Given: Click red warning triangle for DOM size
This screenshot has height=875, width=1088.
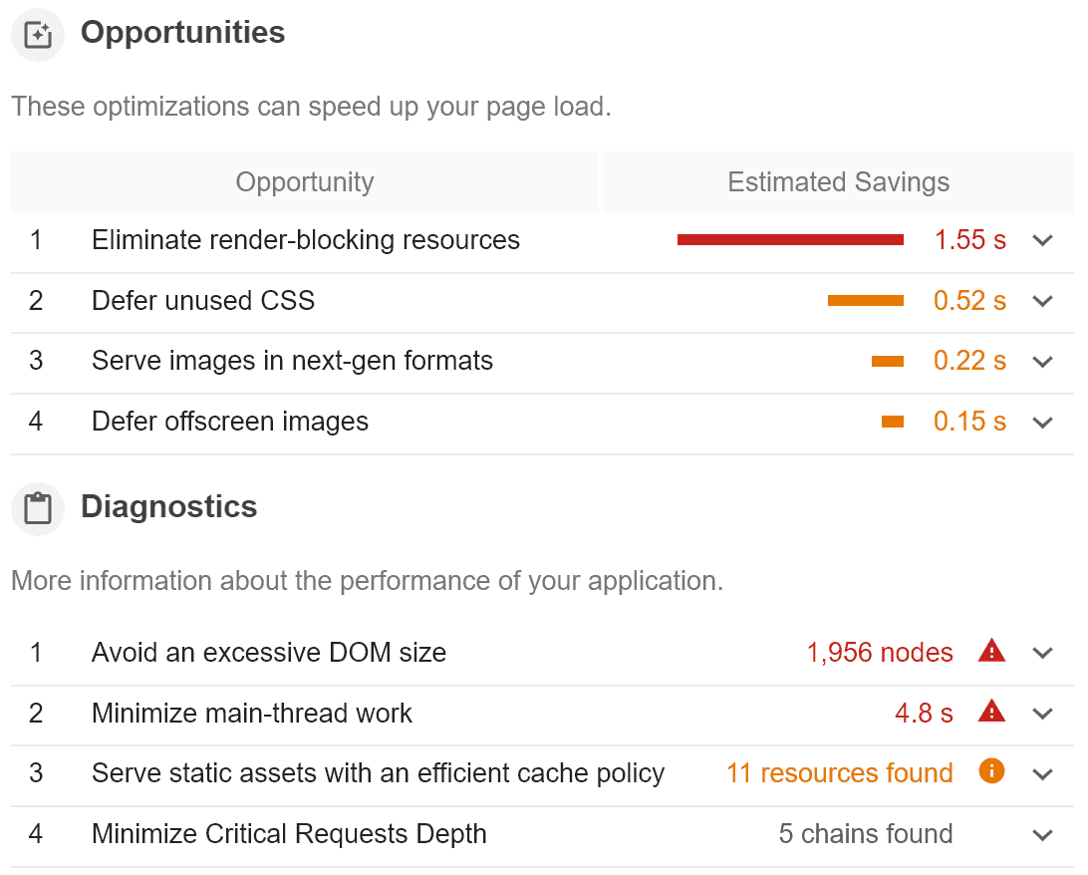Looking at the screenshot, I should tap(991, 652).
